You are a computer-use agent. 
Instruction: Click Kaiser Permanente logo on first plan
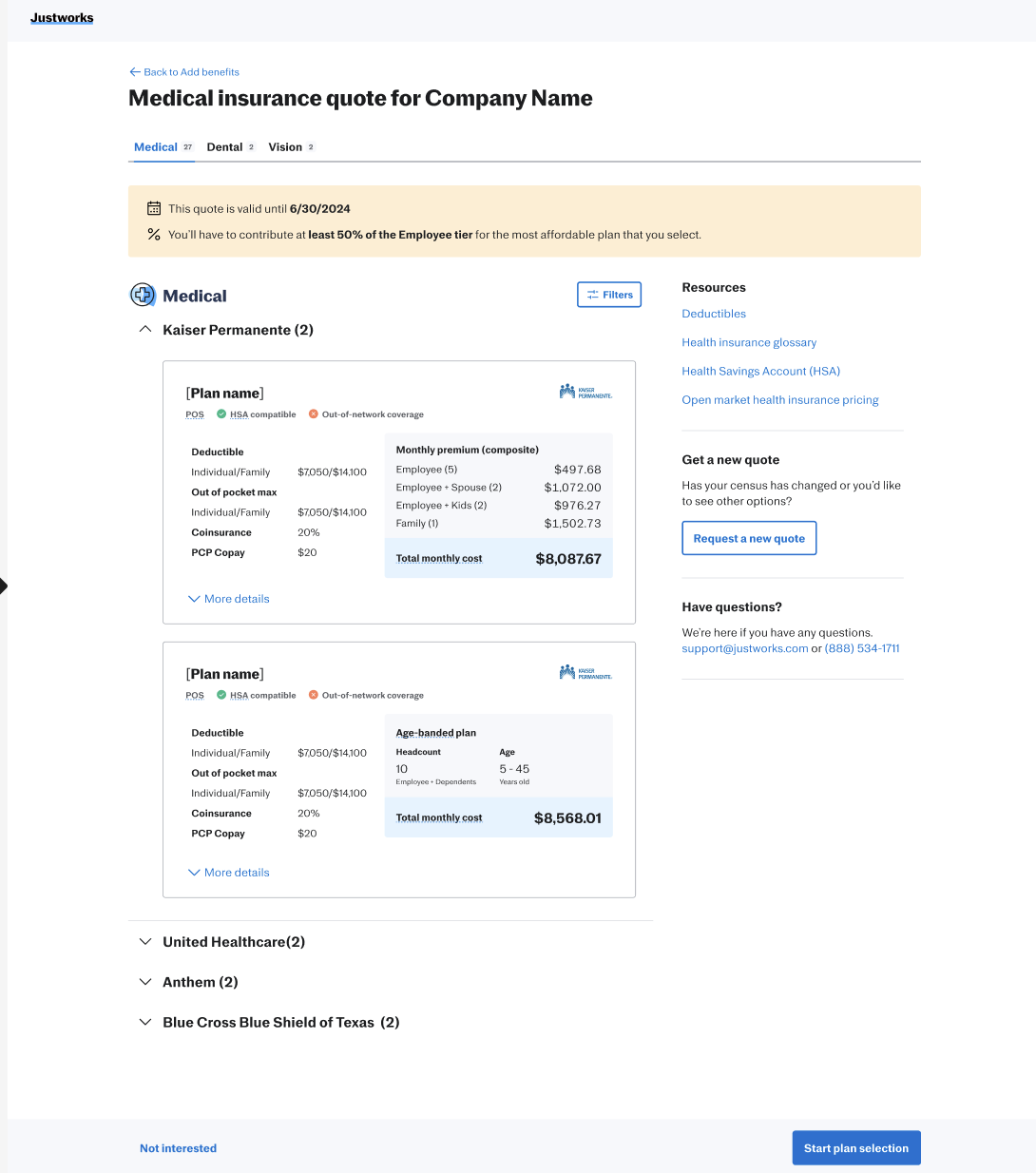click(x=585, y=392)
